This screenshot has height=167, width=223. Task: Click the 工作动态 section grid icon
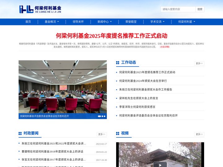click(118, 62)
